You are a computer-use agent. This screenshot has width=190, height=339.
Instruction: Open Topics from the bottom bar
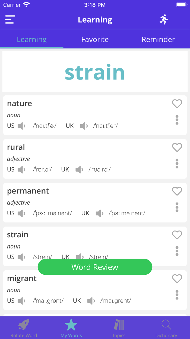(x=119, y=327)
